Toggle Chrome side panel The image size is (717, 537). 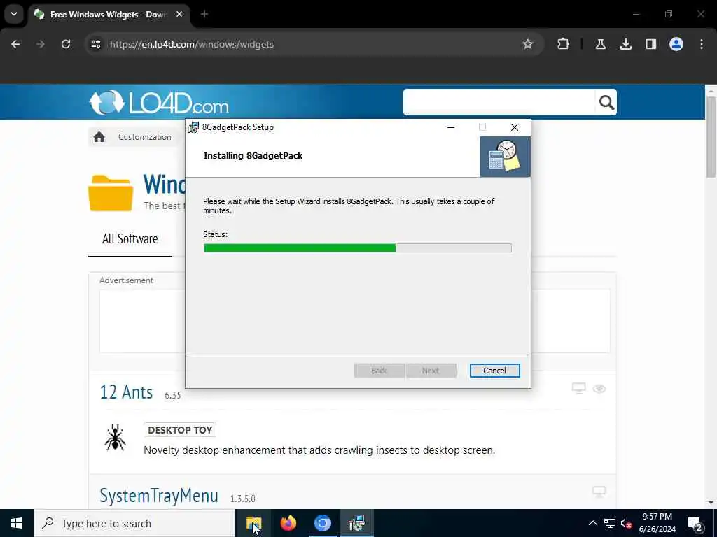(650, 44)
